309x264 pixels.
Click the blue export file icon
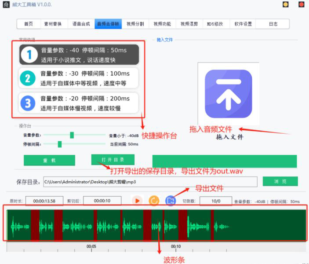pos(171,201)
